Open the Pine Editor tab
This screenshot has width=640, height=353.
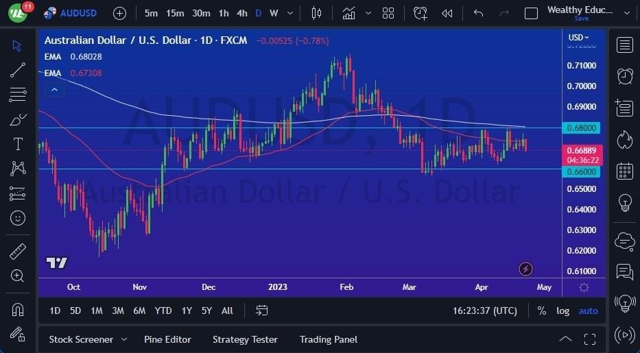167,339
